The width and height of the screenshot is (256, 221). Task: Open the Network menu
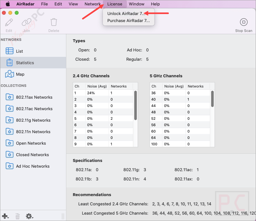(92, 4)
